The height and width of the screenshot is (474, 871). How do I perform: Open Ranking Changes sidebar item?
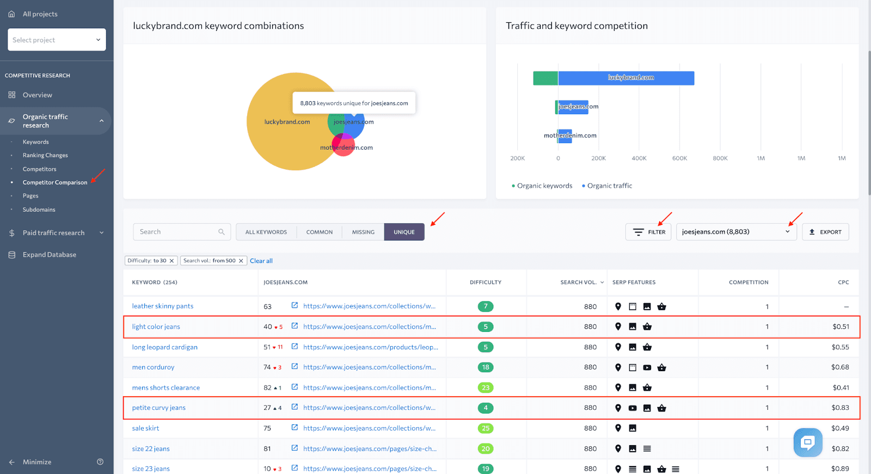click(x=45, y=156)
